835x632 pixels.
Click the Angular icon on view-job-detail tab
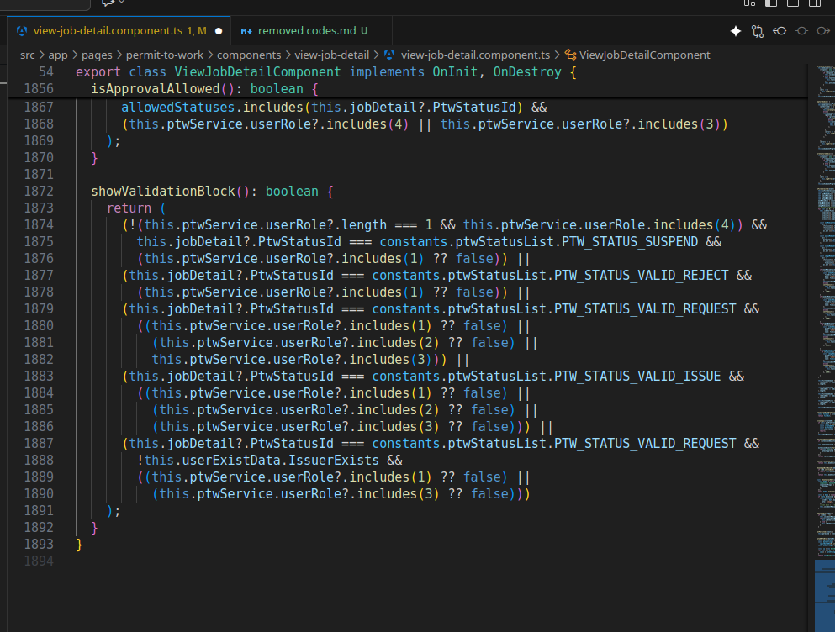pyautogui.click(x=22, y=31)
